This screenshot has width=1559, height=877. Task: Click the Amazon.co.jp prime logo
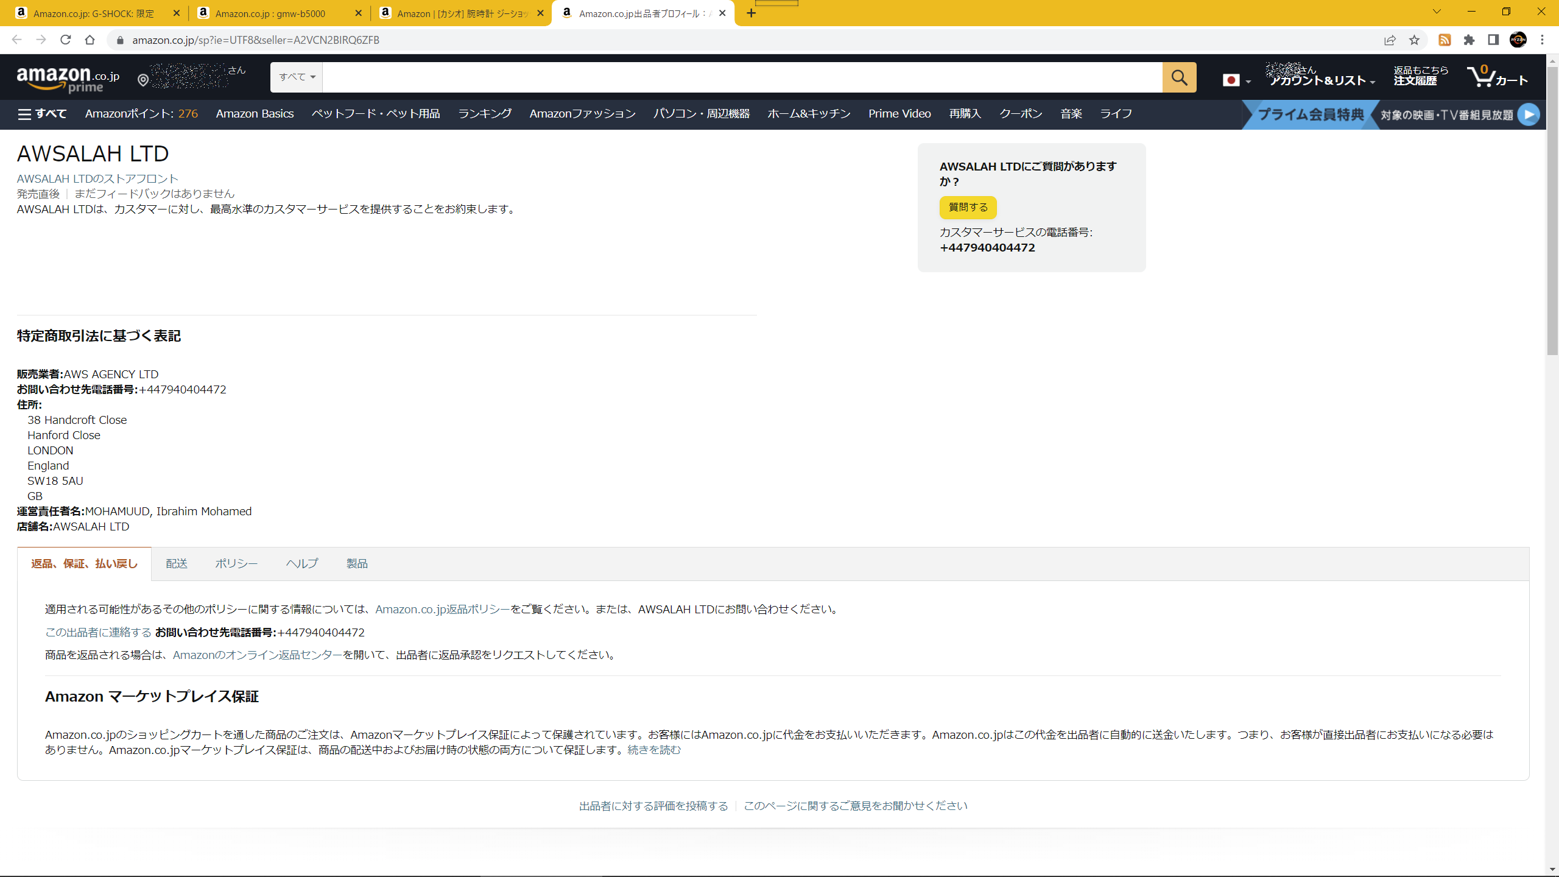[68, 79]
